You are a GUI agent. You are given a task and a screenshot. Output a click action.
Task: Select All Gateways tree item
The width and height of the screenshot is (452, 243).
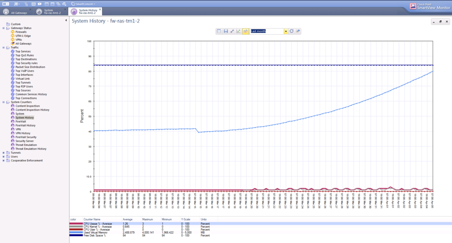(x=23, y=44)
